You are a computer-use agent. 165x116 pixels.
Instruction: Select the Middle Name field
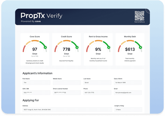click(67, 82)
